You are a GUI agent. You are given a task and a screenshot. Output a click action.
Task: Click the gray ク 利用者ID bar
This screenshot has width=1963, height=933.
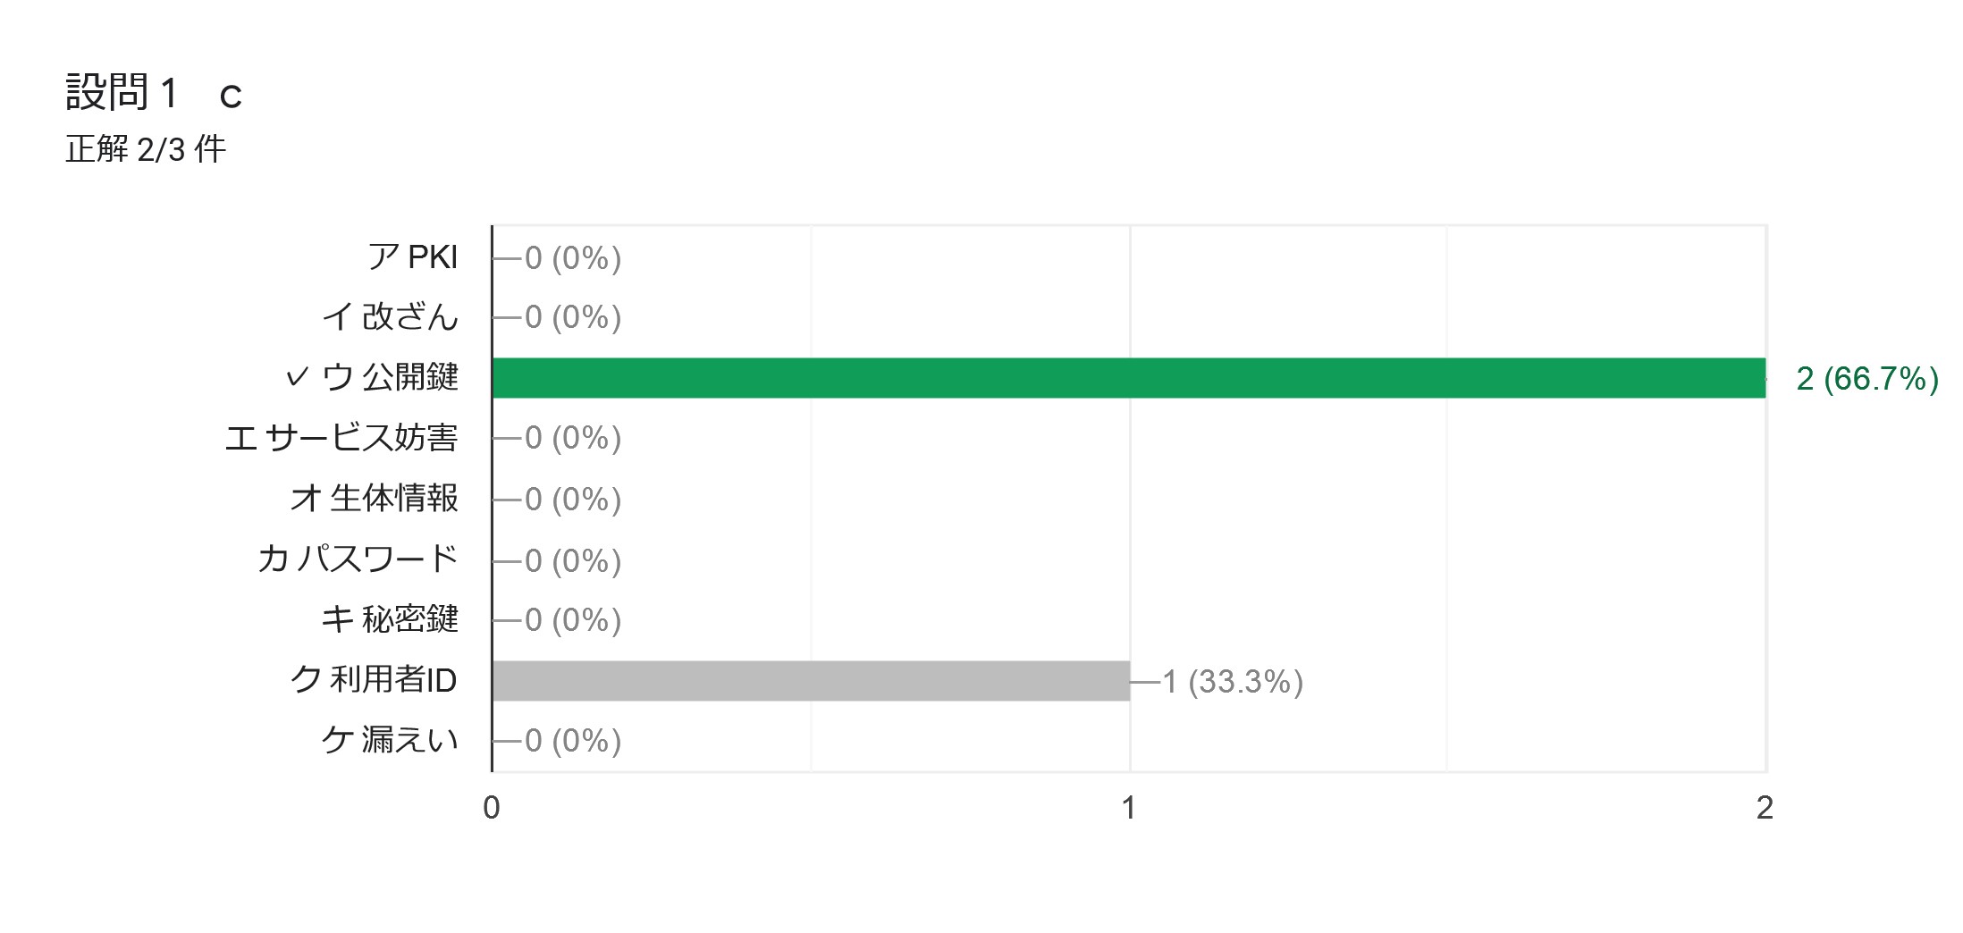(811, 681)
